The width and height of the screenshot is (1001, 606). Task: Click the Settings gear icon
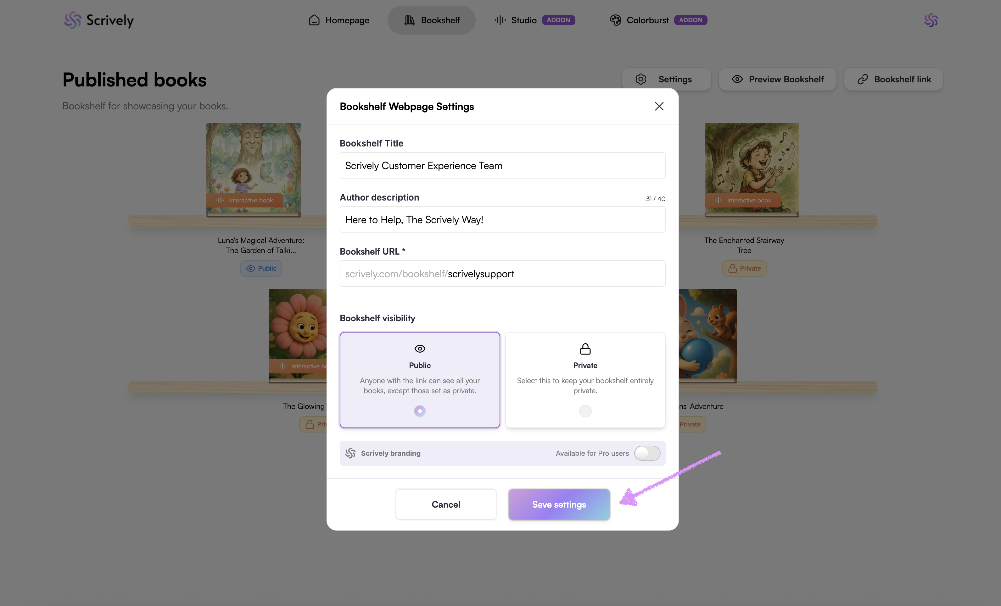(x=641, y=79)
